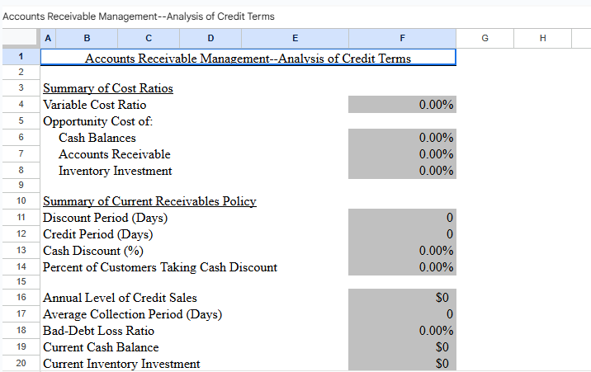Click the row 1 header
The image size is (591, 372).
point(20,57)
